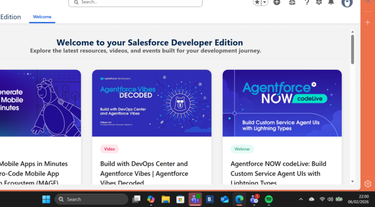Open Booking.com app on the taskbar
Viewport: 375px width, 207px height.
coord(210,199)
